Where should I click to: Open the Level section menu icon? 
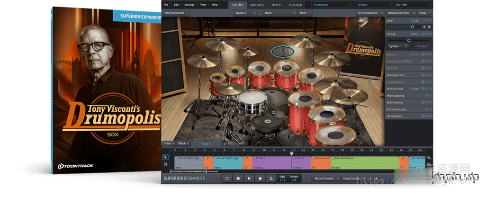427,20
